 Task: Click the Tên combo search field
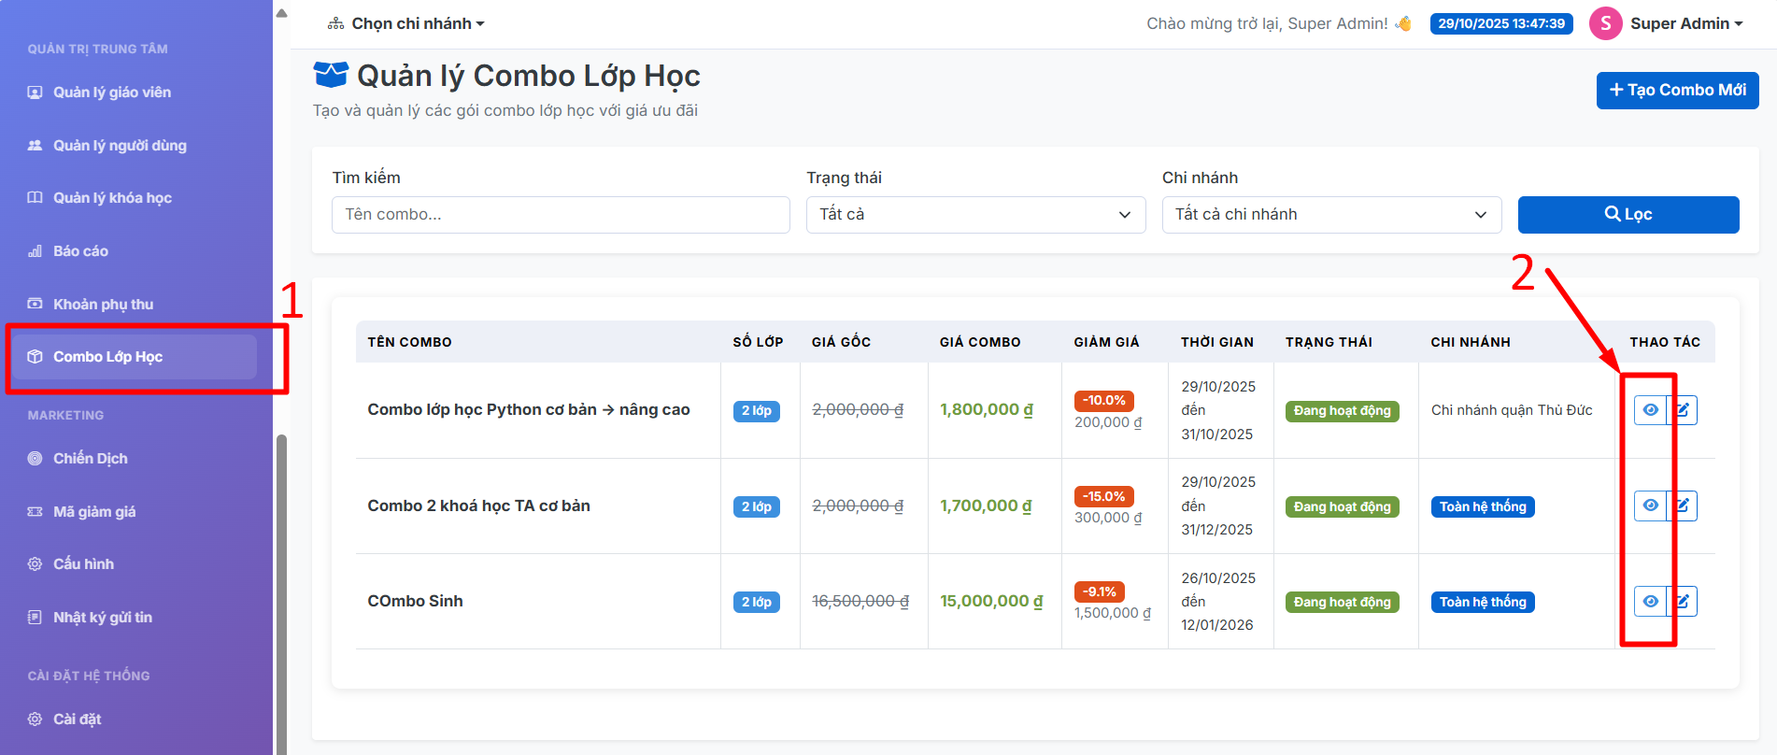coord(561,215)
